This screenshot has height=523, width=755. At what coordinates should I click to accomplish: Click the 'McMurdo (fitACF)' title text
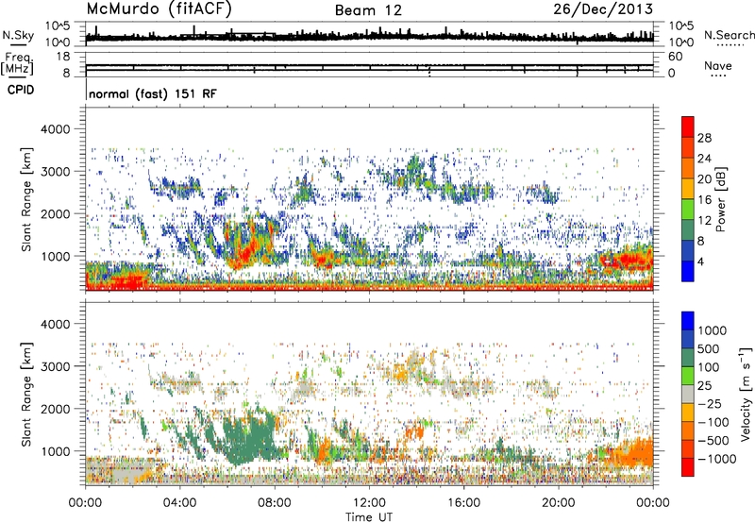159,9
